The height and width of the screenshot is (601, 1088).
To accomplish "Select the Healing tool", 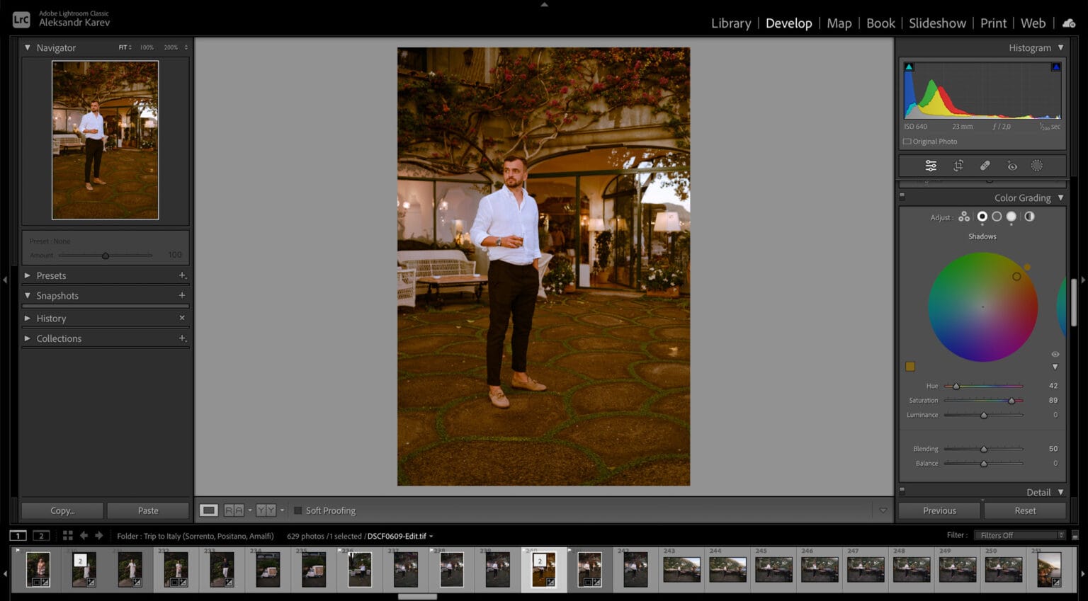I will click(985, 165).
